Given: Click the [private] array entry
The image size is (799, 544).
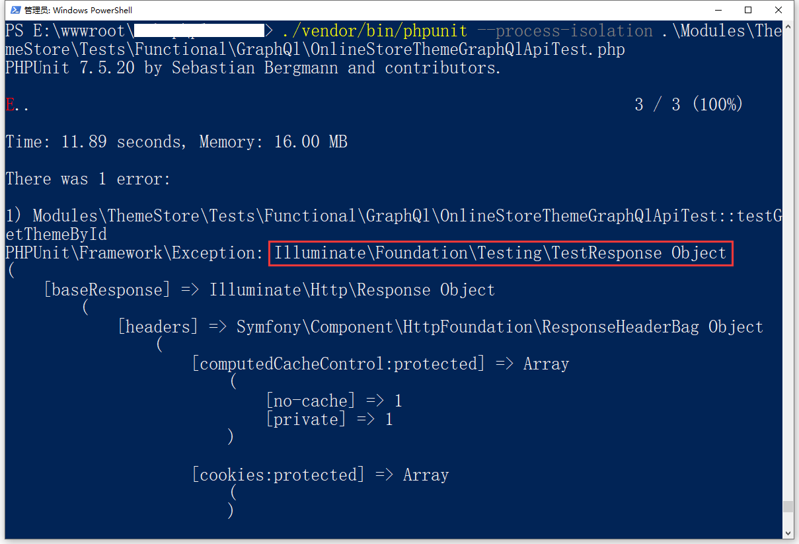Looking at the screenshot, I should tap(306, 420).
